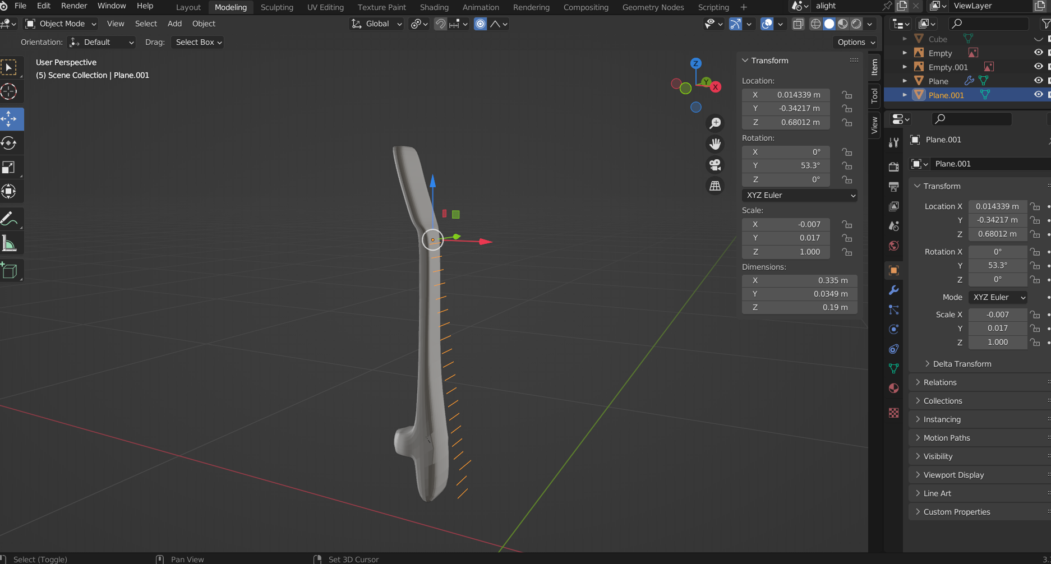Viewport: 1051px width, 564px height.
Task: Pick the Measure tool
Action: (x=9, y=243)
